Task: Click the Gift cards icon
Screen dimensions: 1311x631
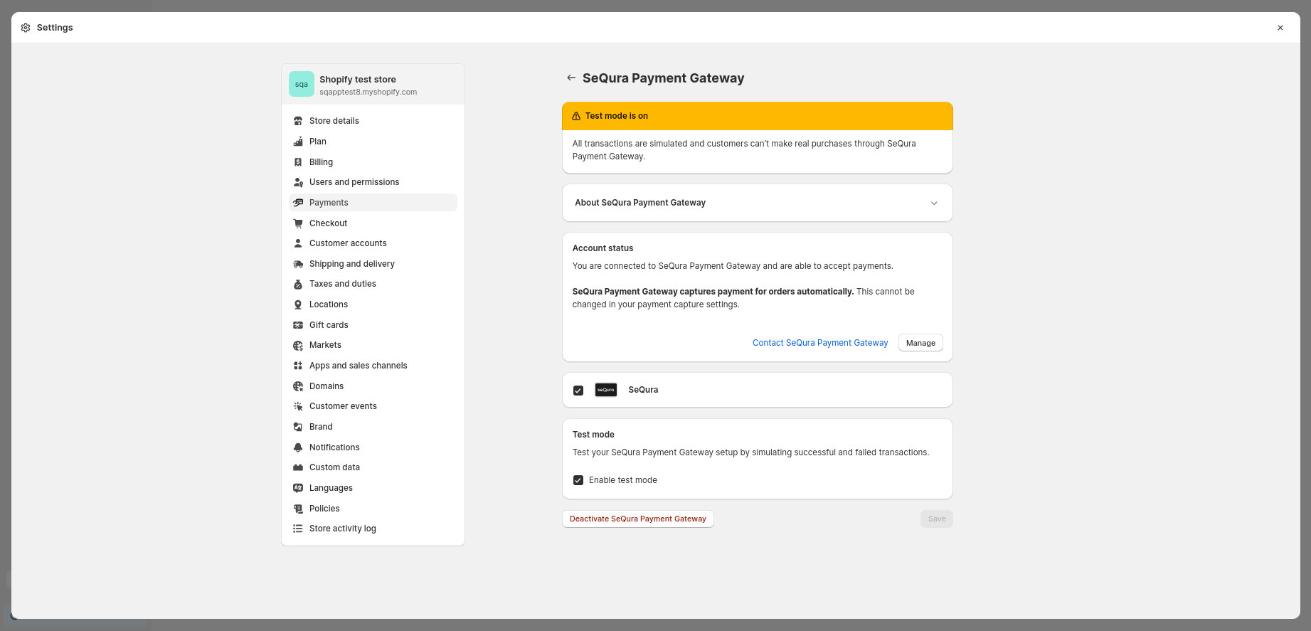Action: coord(298,325)
